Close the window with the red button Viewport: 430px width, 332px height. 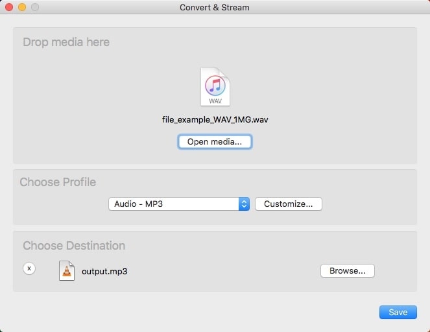(9, 7)
